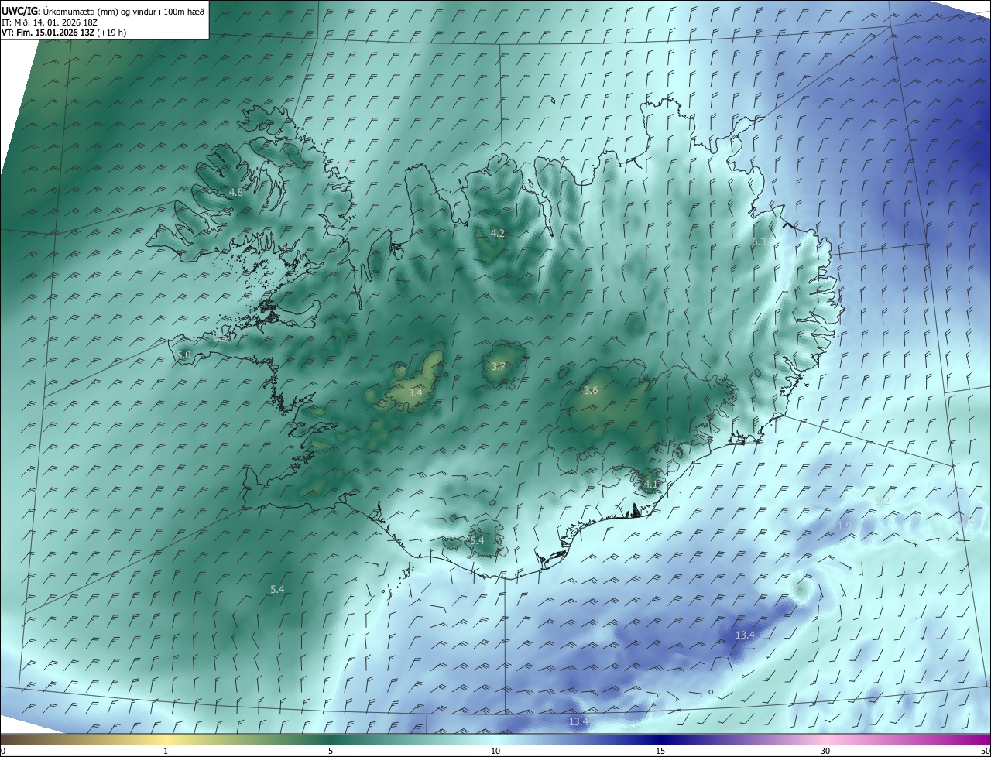991x757 pixels.
Task: Click the "3.7" value on the central glacier
Action: pos(498,367)
